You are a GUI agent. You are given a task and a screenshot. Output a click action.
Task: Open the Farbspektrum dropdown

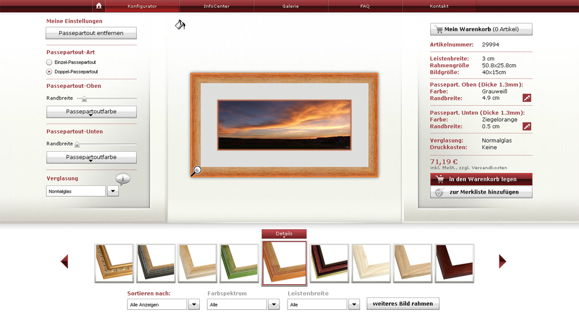[274, 305]
